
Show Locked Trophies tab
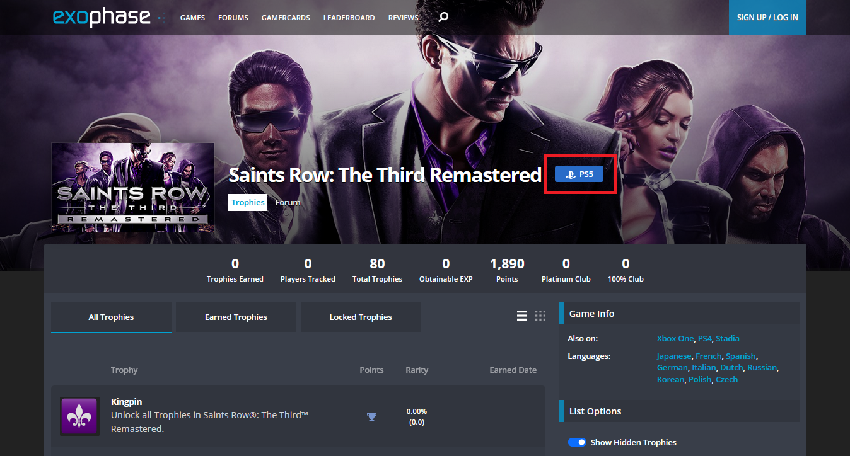pos(361,317)
